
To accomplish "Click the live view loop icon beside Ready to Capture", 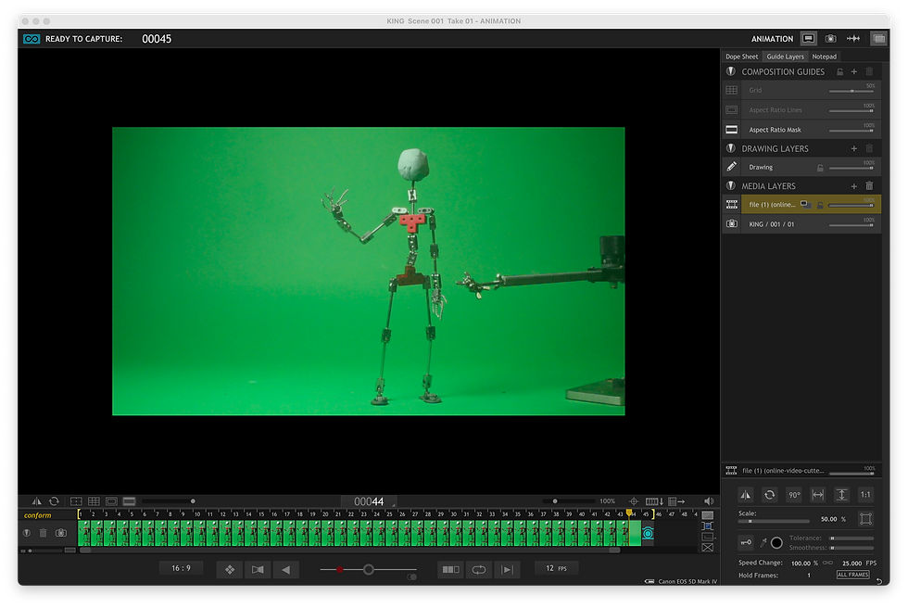I will [32, 39].
